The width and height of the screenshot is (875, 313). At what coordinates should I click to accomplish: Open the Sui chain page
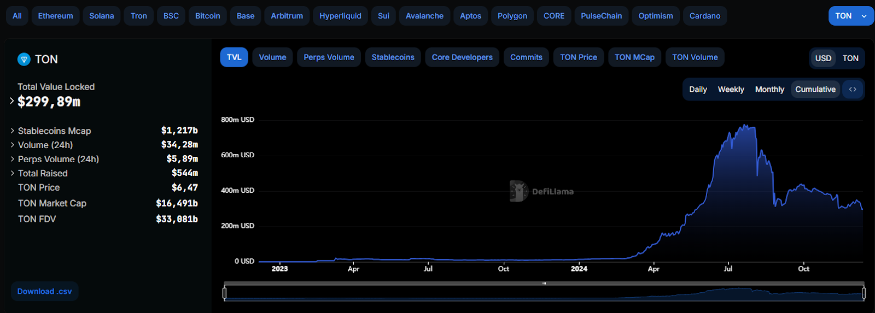[x=383, y=16]
